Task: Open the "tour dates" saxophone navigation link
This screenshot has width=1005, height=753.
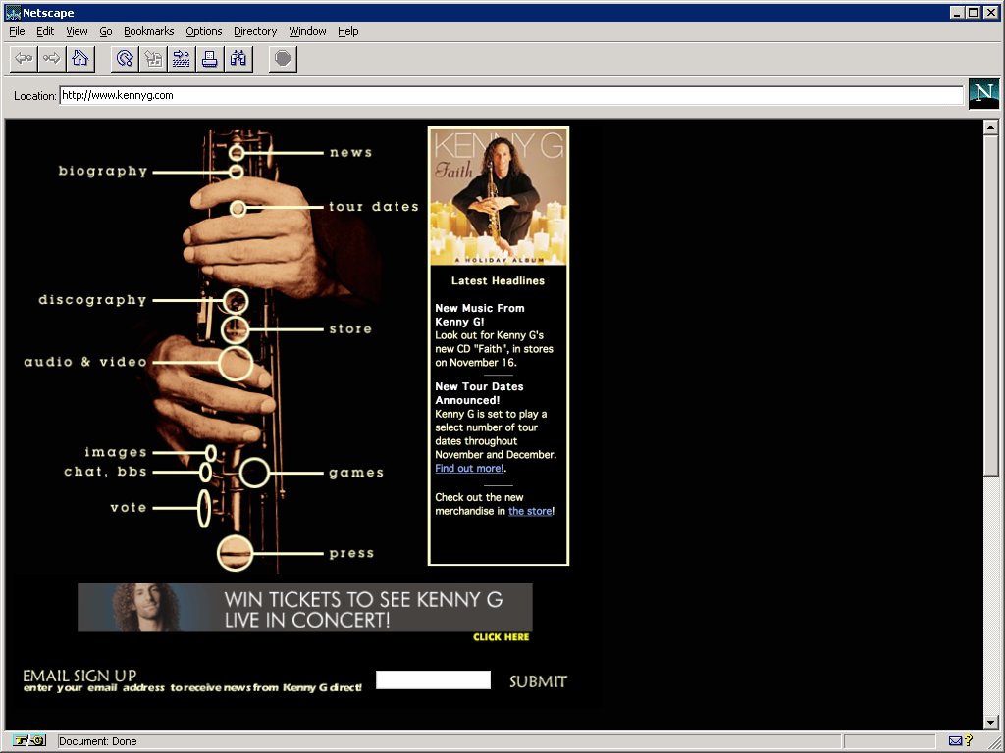Action: click(x=373, y=207)
